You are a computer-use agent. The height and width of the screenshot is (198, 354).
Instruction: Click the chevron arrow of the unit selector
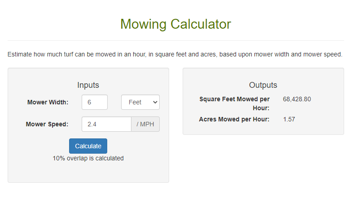(x=155, y=102)
